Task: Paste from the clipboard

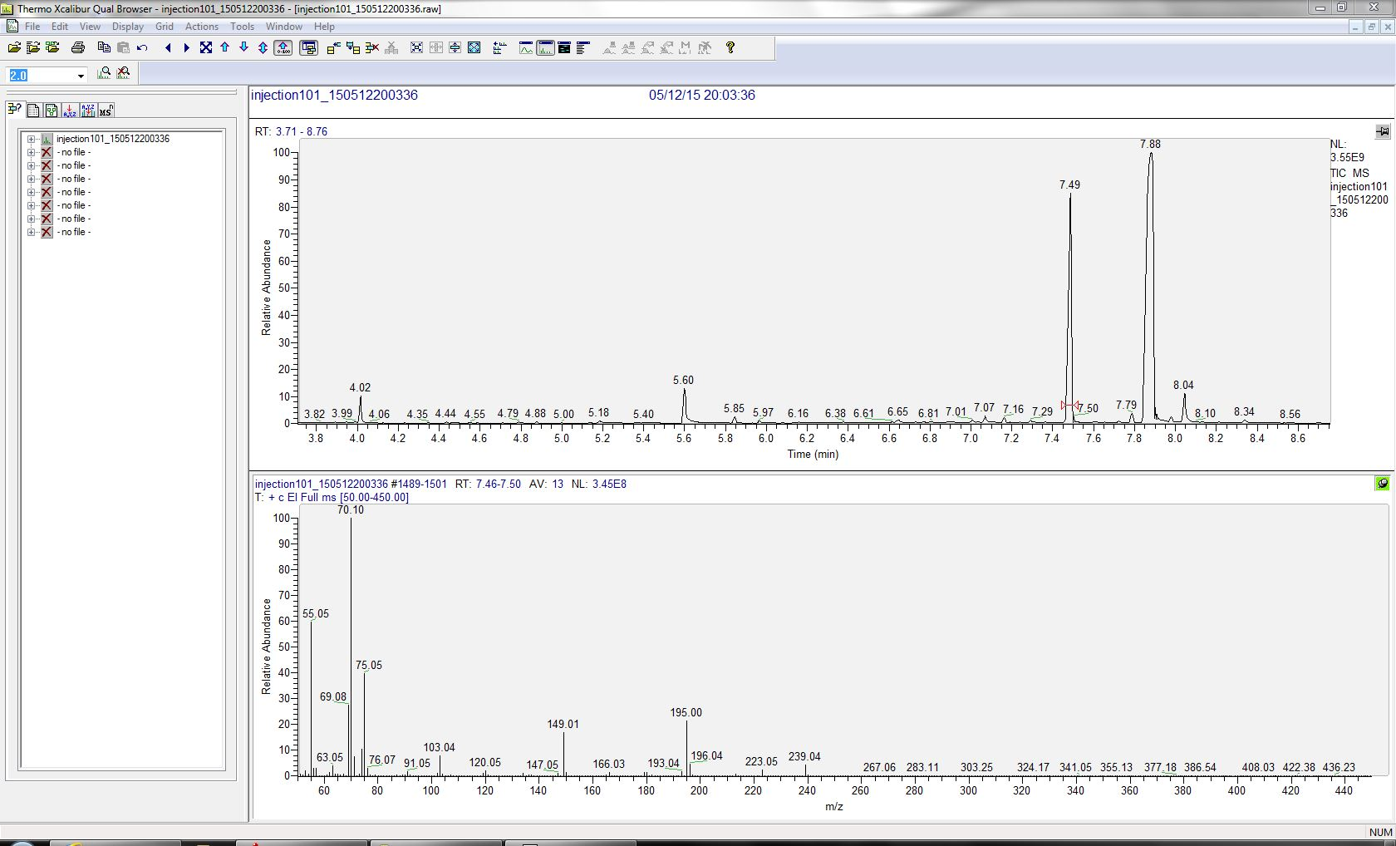Action: point(121,47)
